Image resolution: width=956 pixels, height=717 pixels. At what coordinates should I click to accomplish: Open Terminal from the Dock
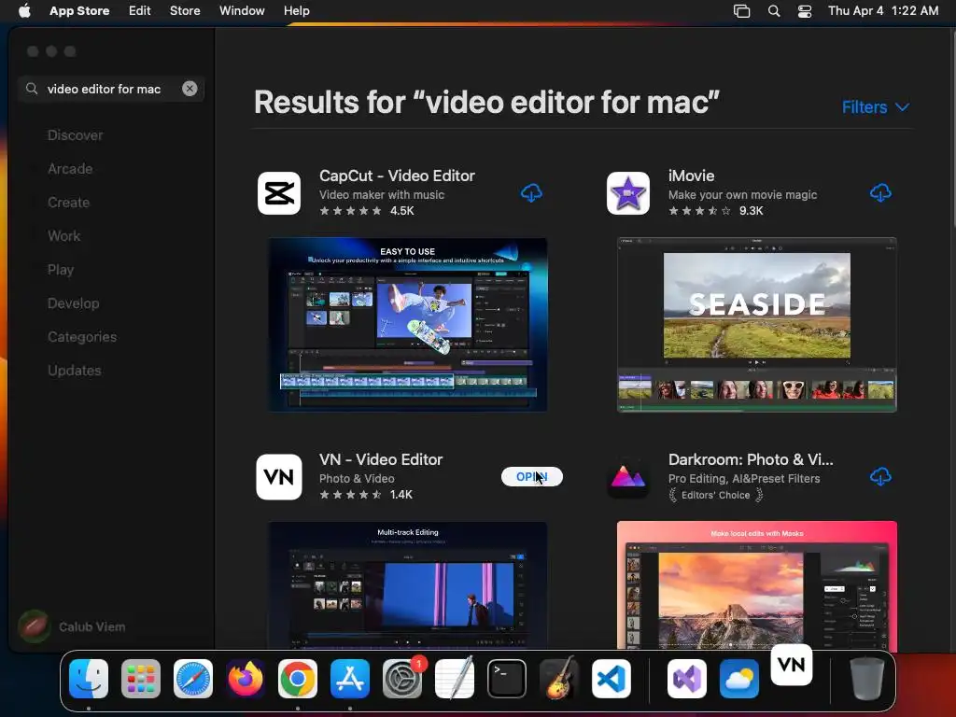coord(507,679)
